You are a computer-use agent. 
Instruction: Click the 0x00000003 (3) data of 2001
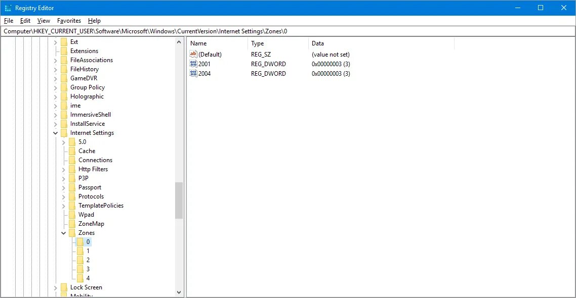tap(331, 64)
